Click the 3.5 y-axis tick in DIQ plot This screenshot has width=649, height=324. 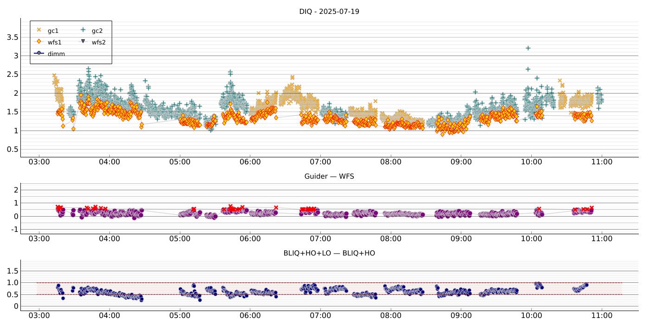coord(13,37)
